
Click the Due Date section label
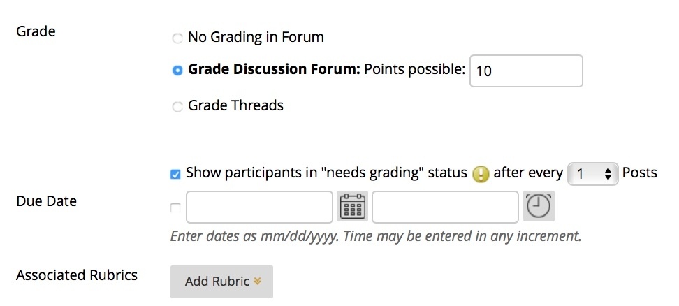46,201
